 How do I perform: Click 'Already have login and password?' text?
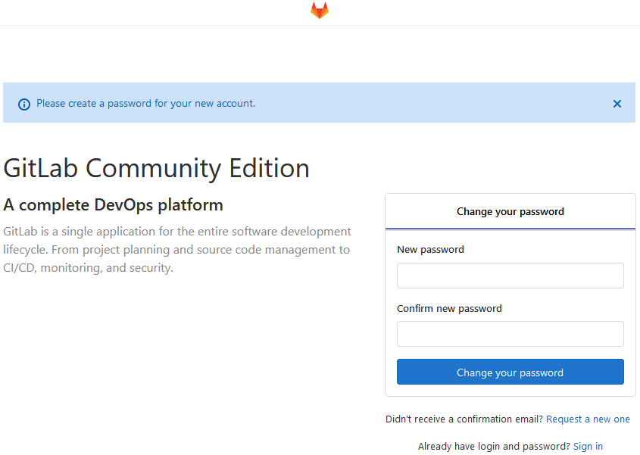(494, 446)
